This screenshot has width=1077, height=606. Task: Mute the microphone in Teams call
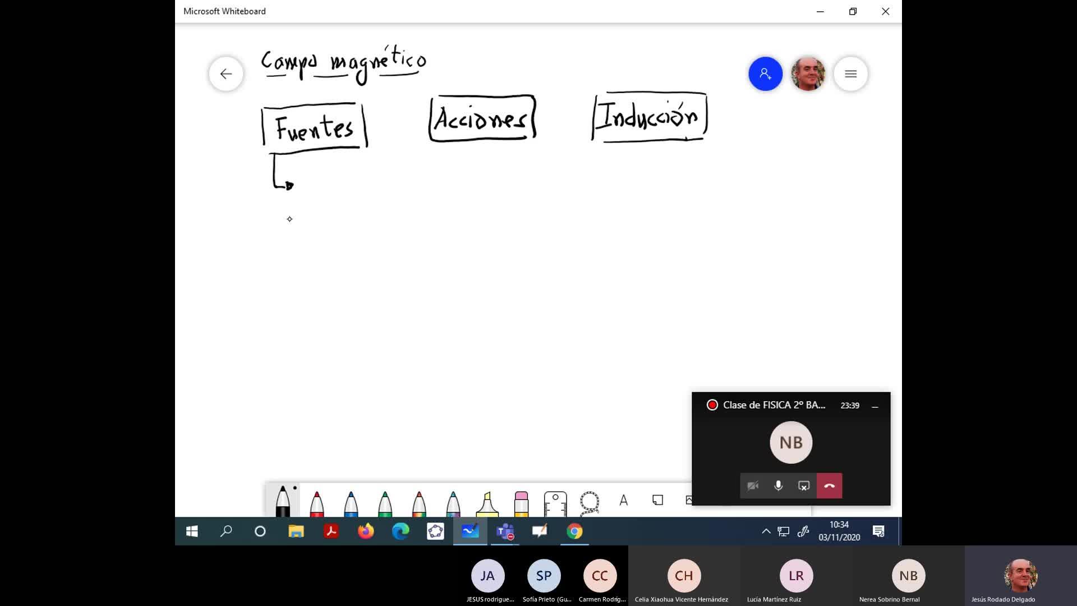click(x=778, y=486)
